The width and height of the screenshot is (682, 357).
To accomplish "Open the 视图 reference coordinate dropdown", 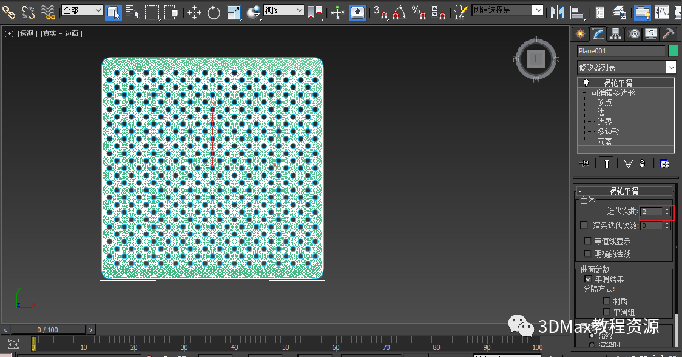I will [x=284, y=10].
